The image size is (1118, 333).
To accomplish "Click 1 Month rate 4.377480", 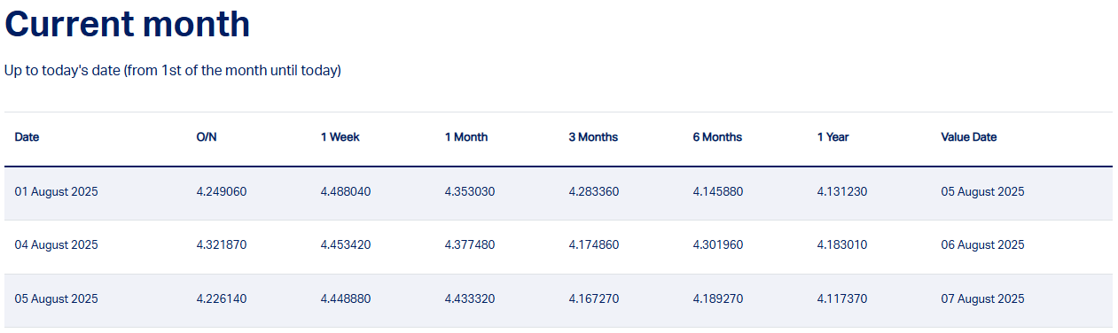I will 470,245.
